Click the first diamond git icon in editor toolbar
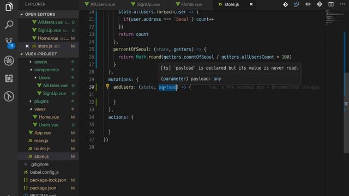Screen dimensions: 349x196 coord(285,4)
